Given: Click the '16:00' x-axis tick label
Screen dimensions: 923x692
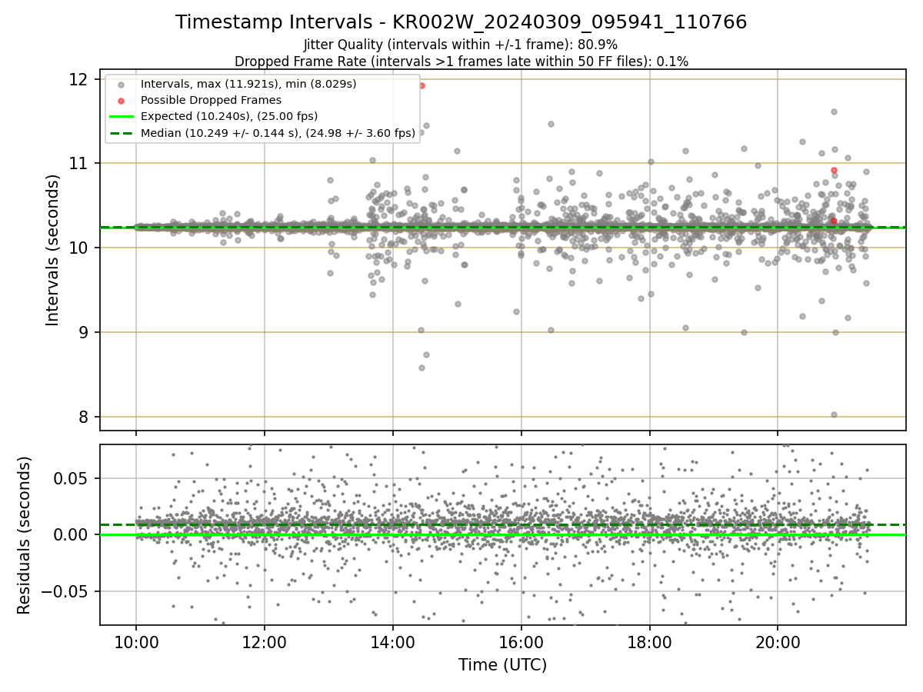Looking at the screenshot, I should (521, 641).
